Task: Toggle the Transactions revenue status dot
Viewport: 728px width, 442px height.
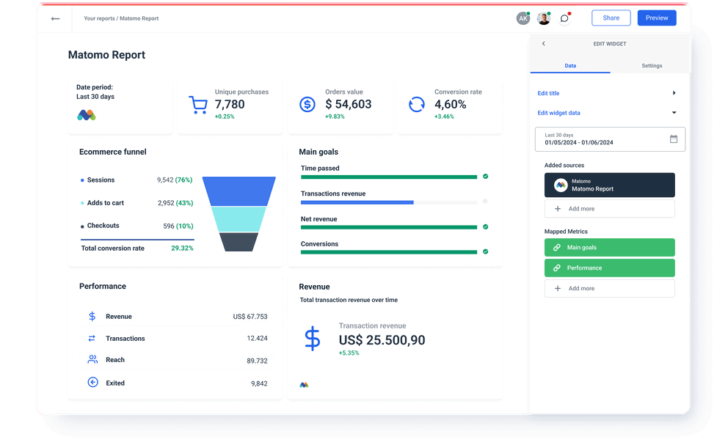Action: 485,202
